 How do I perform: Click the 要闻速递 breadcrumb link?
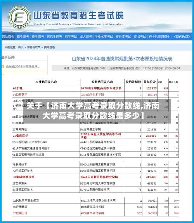(x=49, y=47)
